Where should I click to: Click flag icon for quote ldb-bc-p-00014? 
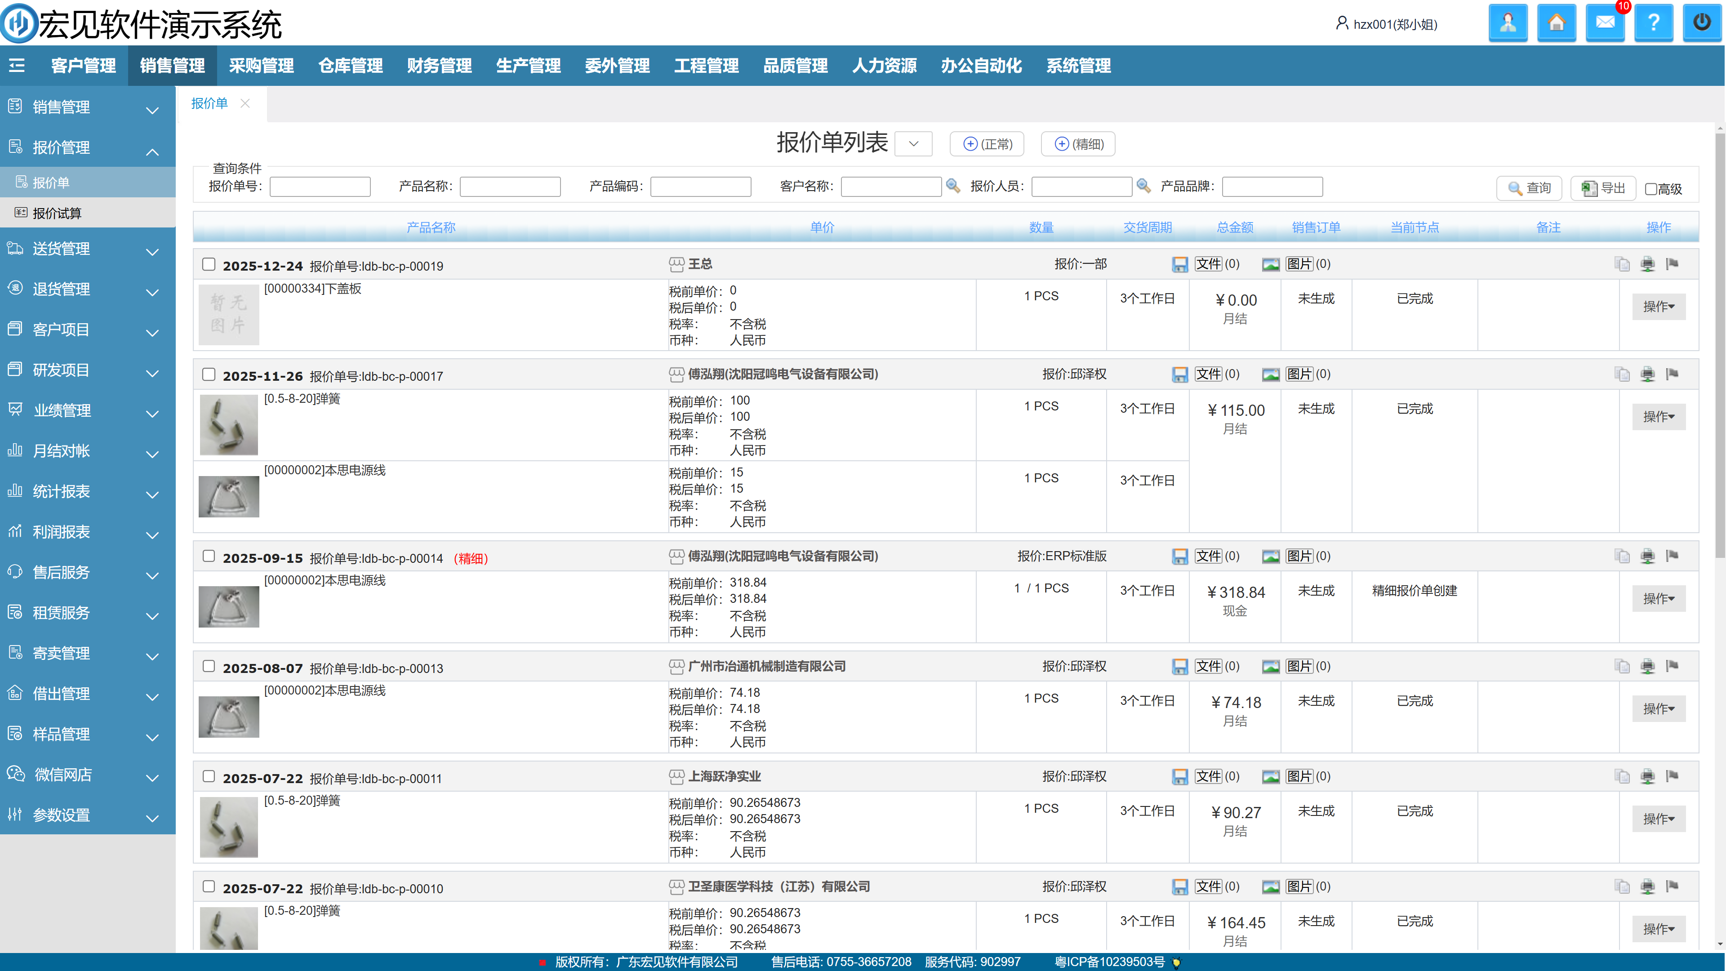click(1673, 556)
